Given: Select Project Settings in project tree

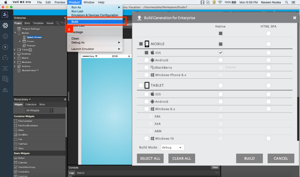Looking at the screenshot, I should pyautogui.click(x=31, y=29).
